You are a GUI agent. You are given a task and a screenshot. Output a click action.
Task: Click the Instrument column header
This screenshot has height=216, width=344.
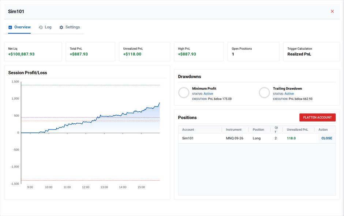(x=233, y=130)
